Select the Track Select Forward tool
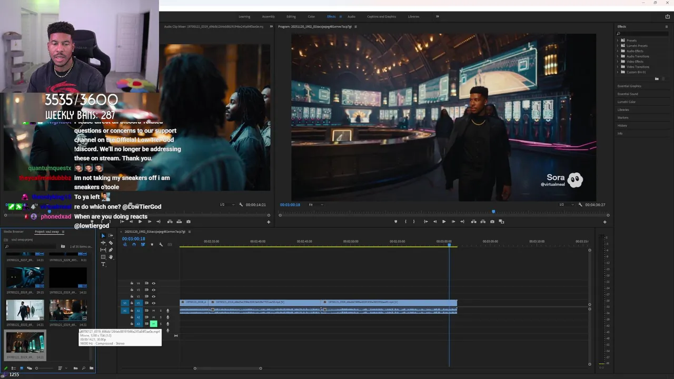The width and height of the screenshot is (674, 379). 110,236
